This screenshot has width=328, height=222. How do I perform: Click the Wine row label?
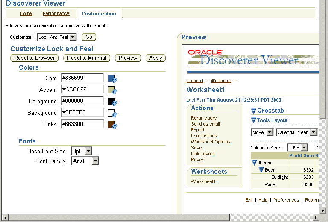click(270, 184)
